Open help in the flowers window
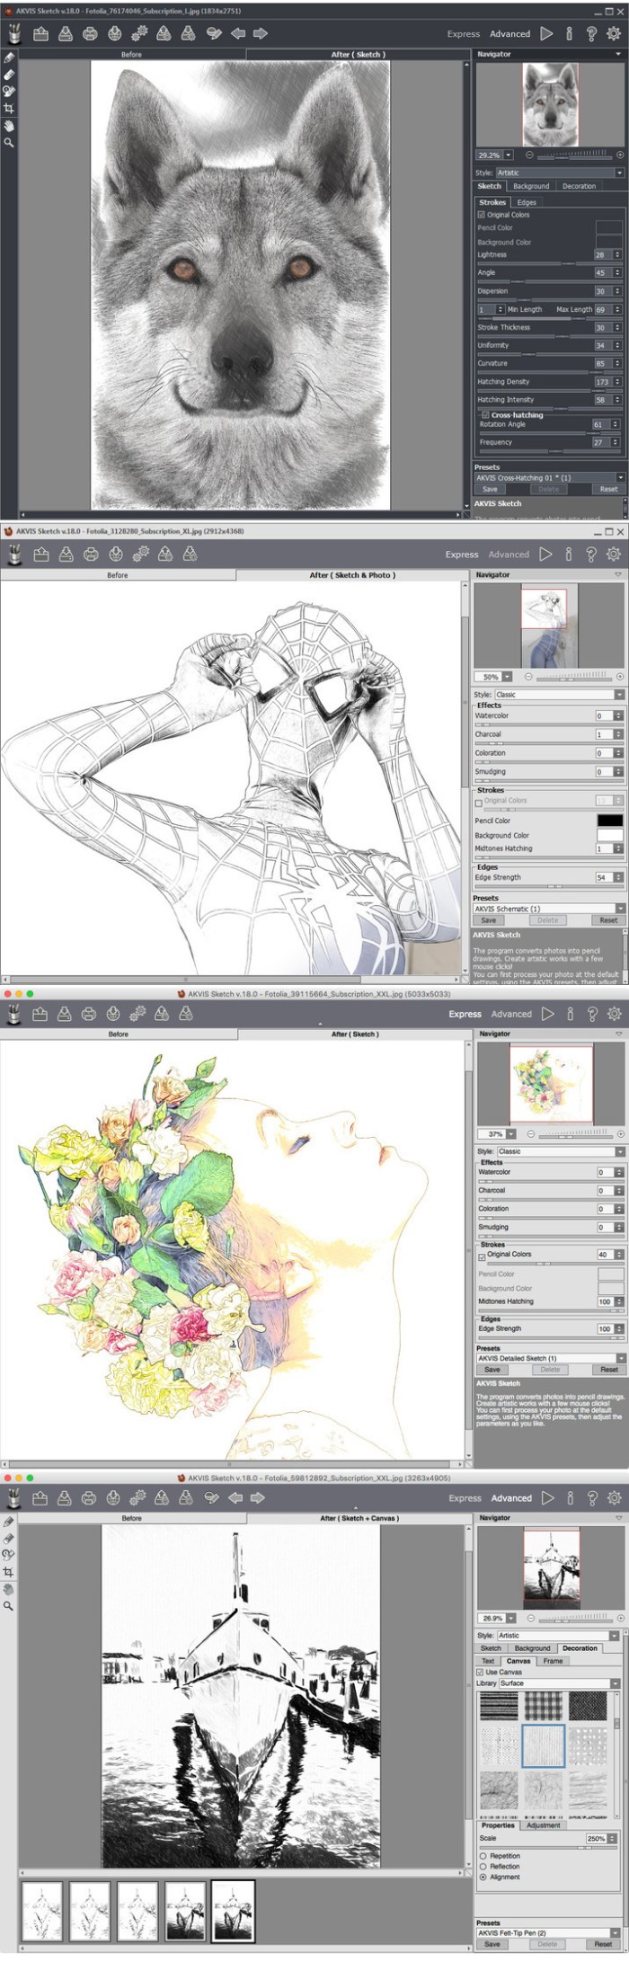Image resolution: width=629 pixels, height=1962 pixels. coord(592,1013)
